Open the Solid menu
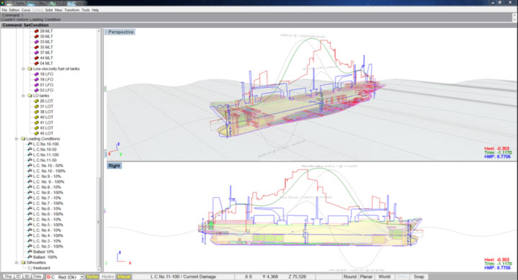Viewport: 518px width, 280px height. 49,10
